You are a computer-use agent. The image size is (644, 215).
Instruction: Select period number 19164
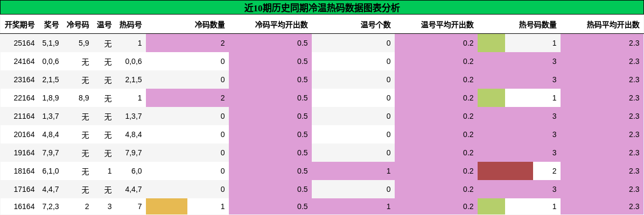(x=24, y=153)
